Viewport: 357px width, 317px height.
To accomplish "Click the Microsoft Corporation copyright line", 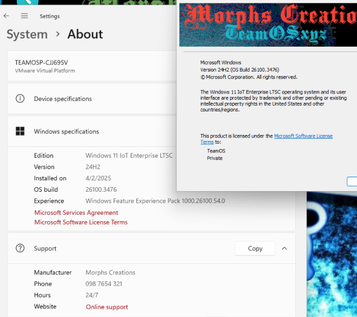I will pos(249,77).
